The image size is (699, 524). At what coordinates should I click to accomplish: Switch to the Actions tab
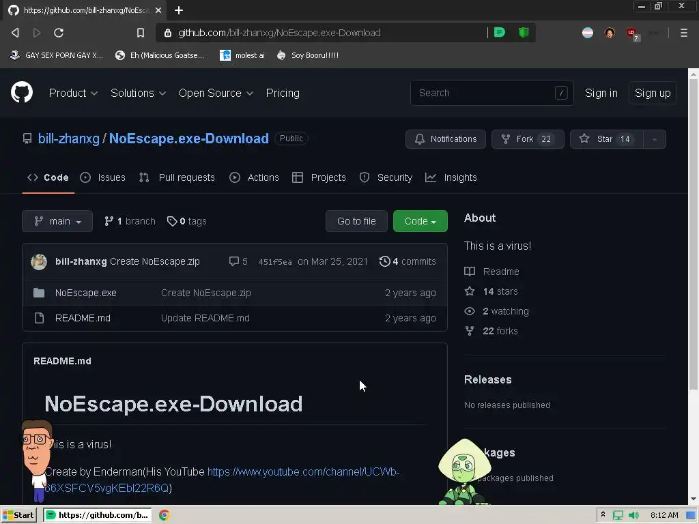(x=254, y=177)
